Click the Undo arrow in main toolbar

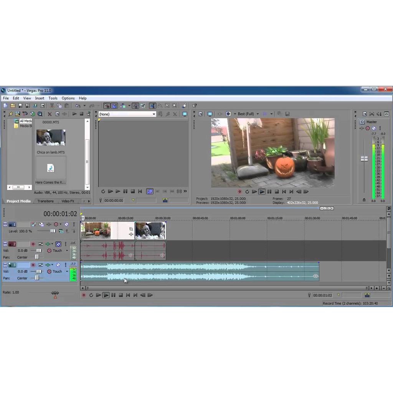78,106
